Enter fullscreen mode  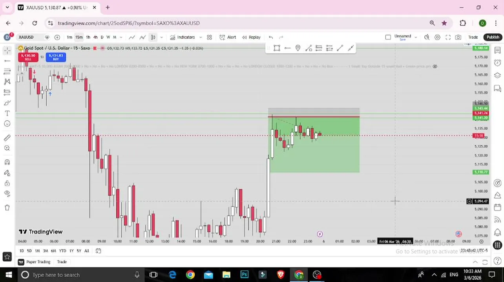click(x=448, y=37)
